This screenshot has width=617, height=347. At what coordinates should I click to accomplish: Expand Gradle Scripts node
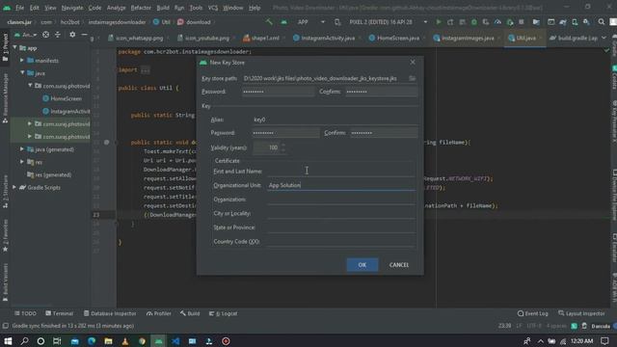tap(14, 187)
